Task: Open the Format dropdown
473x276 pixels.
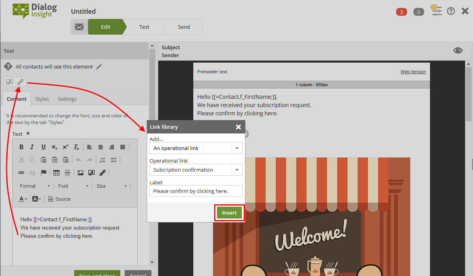Action: coord(35,186)
